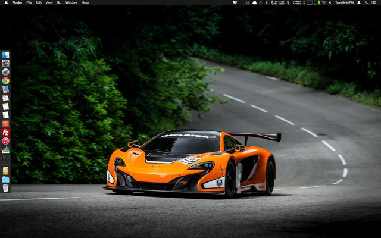The image size is (381, 238).
Task: Launch Launchpad rocket icon in dock
Action: [5, 72]
